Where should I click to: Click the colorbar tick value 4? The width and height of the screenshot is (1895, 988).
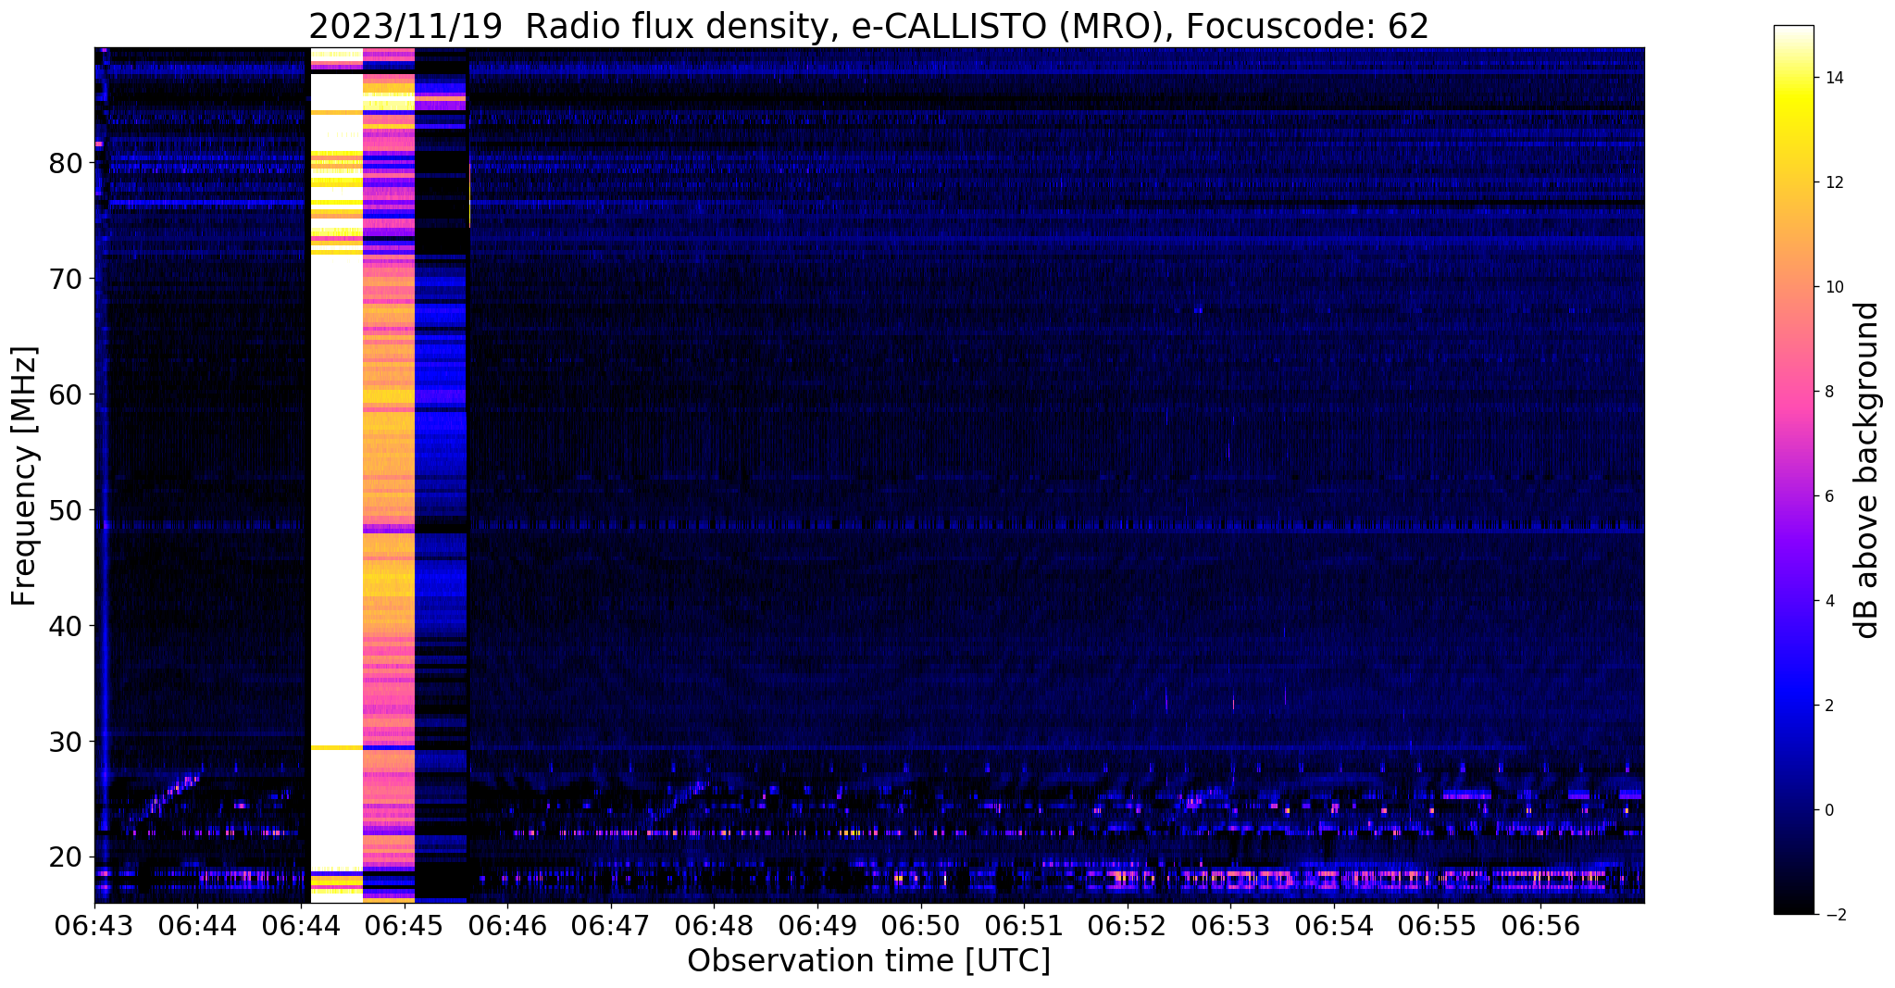1828,601
